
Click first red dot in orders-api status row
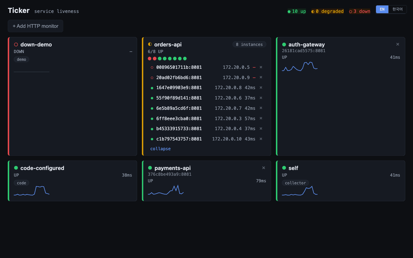(149, 58)
